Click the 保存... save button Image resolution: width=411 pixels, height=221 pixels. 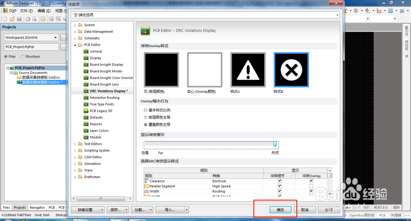coord(115,210)
